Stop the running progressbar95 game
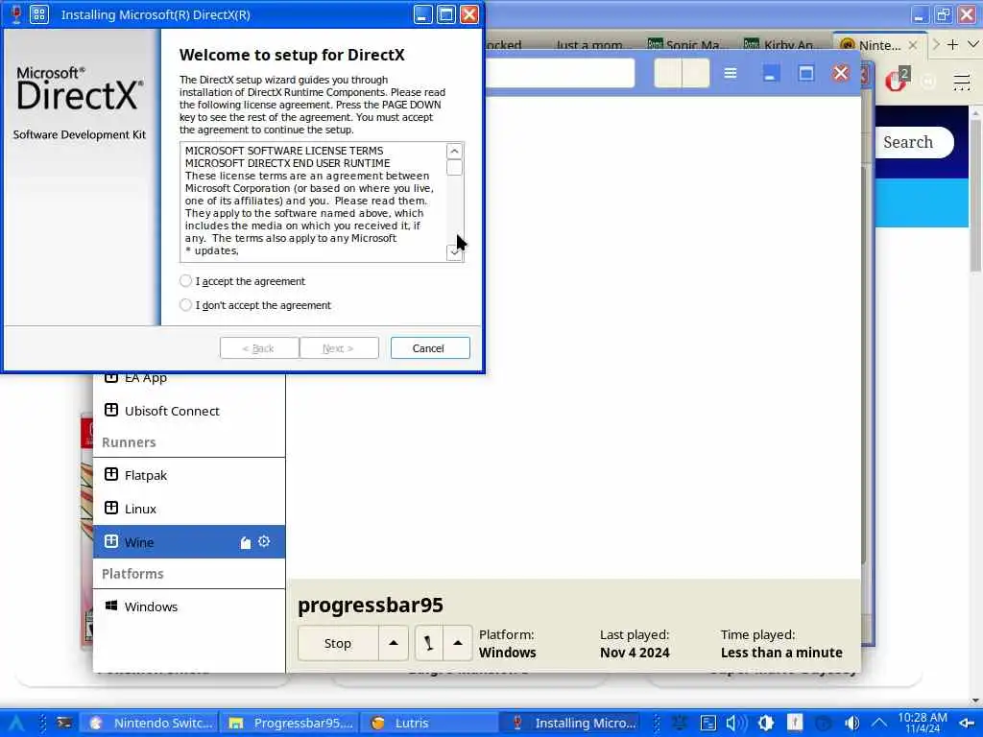 (338, 643)
